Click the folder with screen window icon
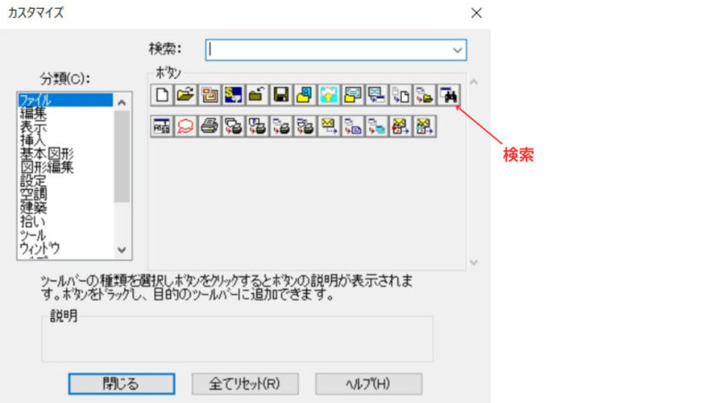The width and height of the screenshot is (716, 403). 353,95
